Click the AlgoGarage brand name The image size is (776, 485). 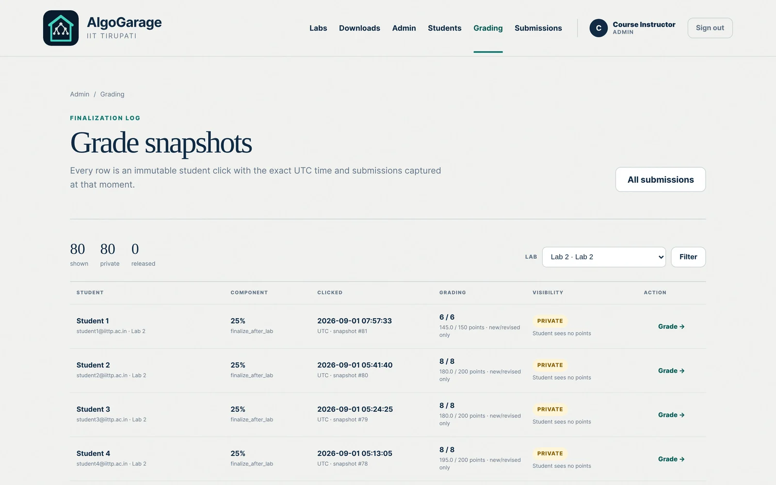[x=124, y=22]
